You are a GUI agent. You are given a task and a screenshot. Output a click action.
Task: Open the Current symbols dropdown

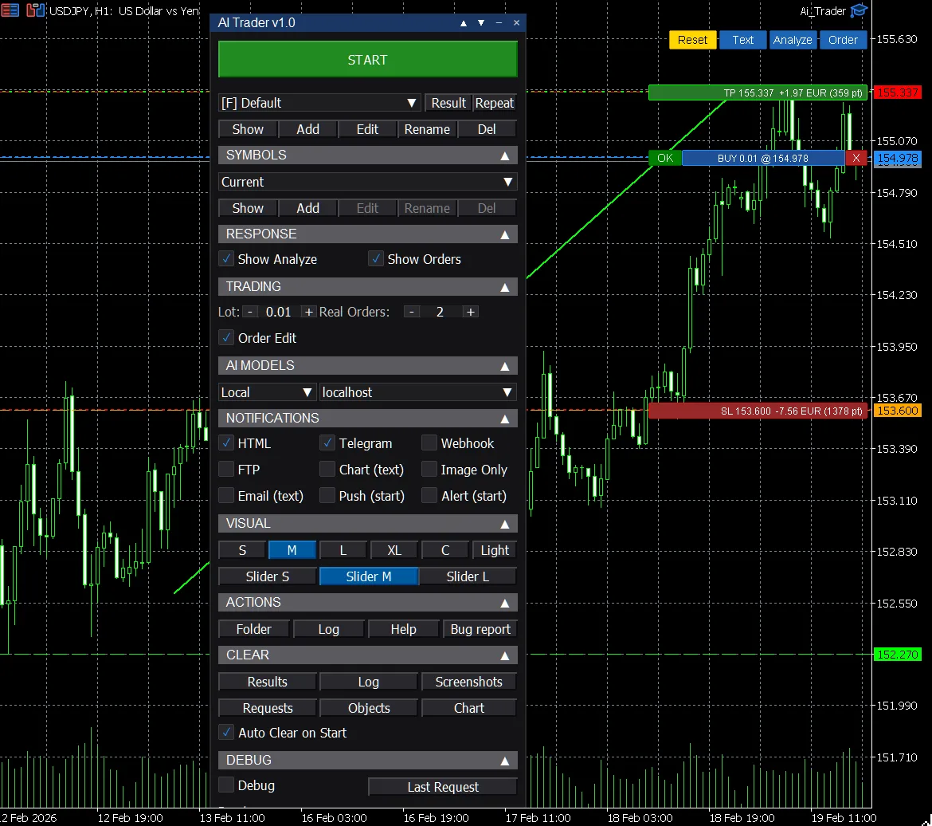[367, 182]
